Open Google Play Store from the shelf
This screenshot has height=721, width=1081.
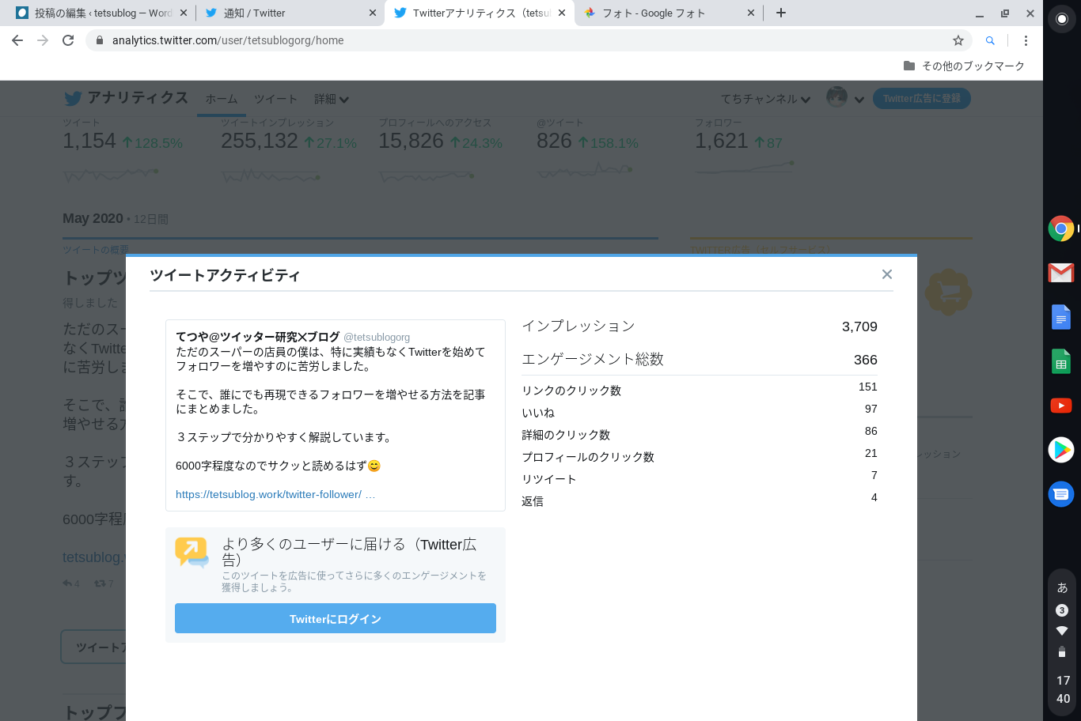coord(1061,450)
